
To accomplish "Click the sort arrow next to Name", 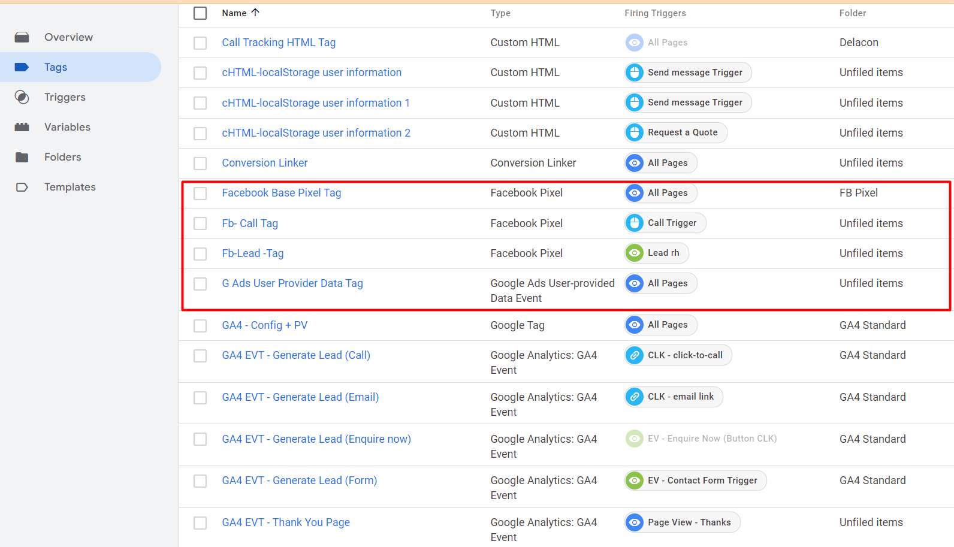I will click(255, 13).
